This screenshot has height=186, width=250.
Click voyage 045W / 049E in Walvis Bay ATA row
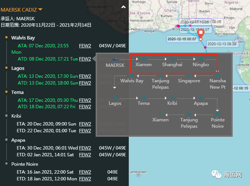pos(113,46)
